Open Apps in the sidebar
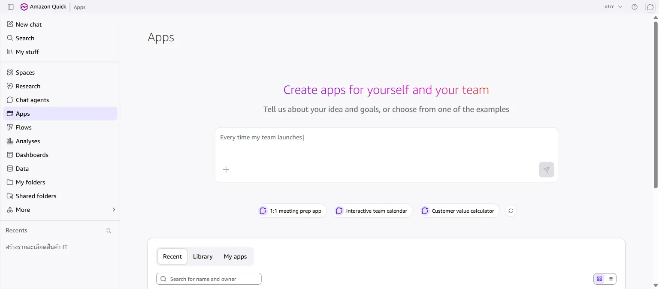 (x=60, y=114)
